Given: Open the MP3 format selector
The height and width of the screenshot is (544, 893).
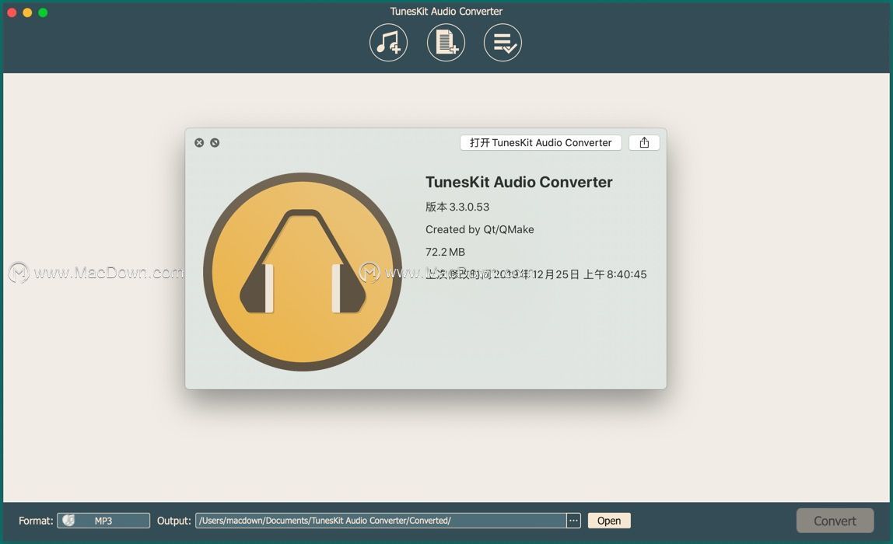Looking at the screenshot, I should pyautogui.click(x=103, y=521).
